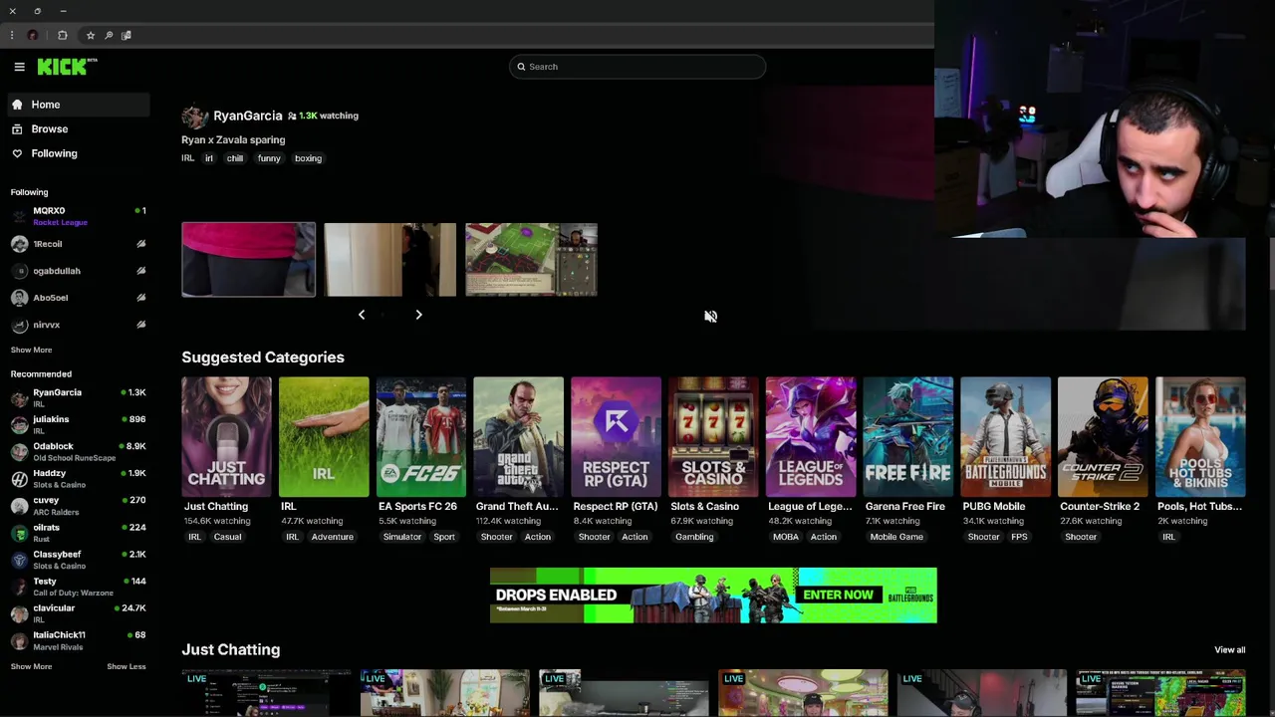Open cuvey in Recommended list
The width and height of the screenshot is (1275, 717).
click(79, 505)
